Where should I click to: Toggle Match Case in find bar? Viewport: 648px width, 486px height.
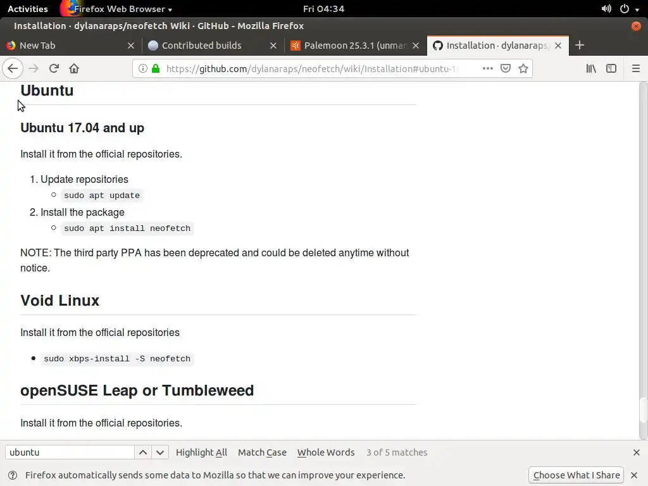262,452
